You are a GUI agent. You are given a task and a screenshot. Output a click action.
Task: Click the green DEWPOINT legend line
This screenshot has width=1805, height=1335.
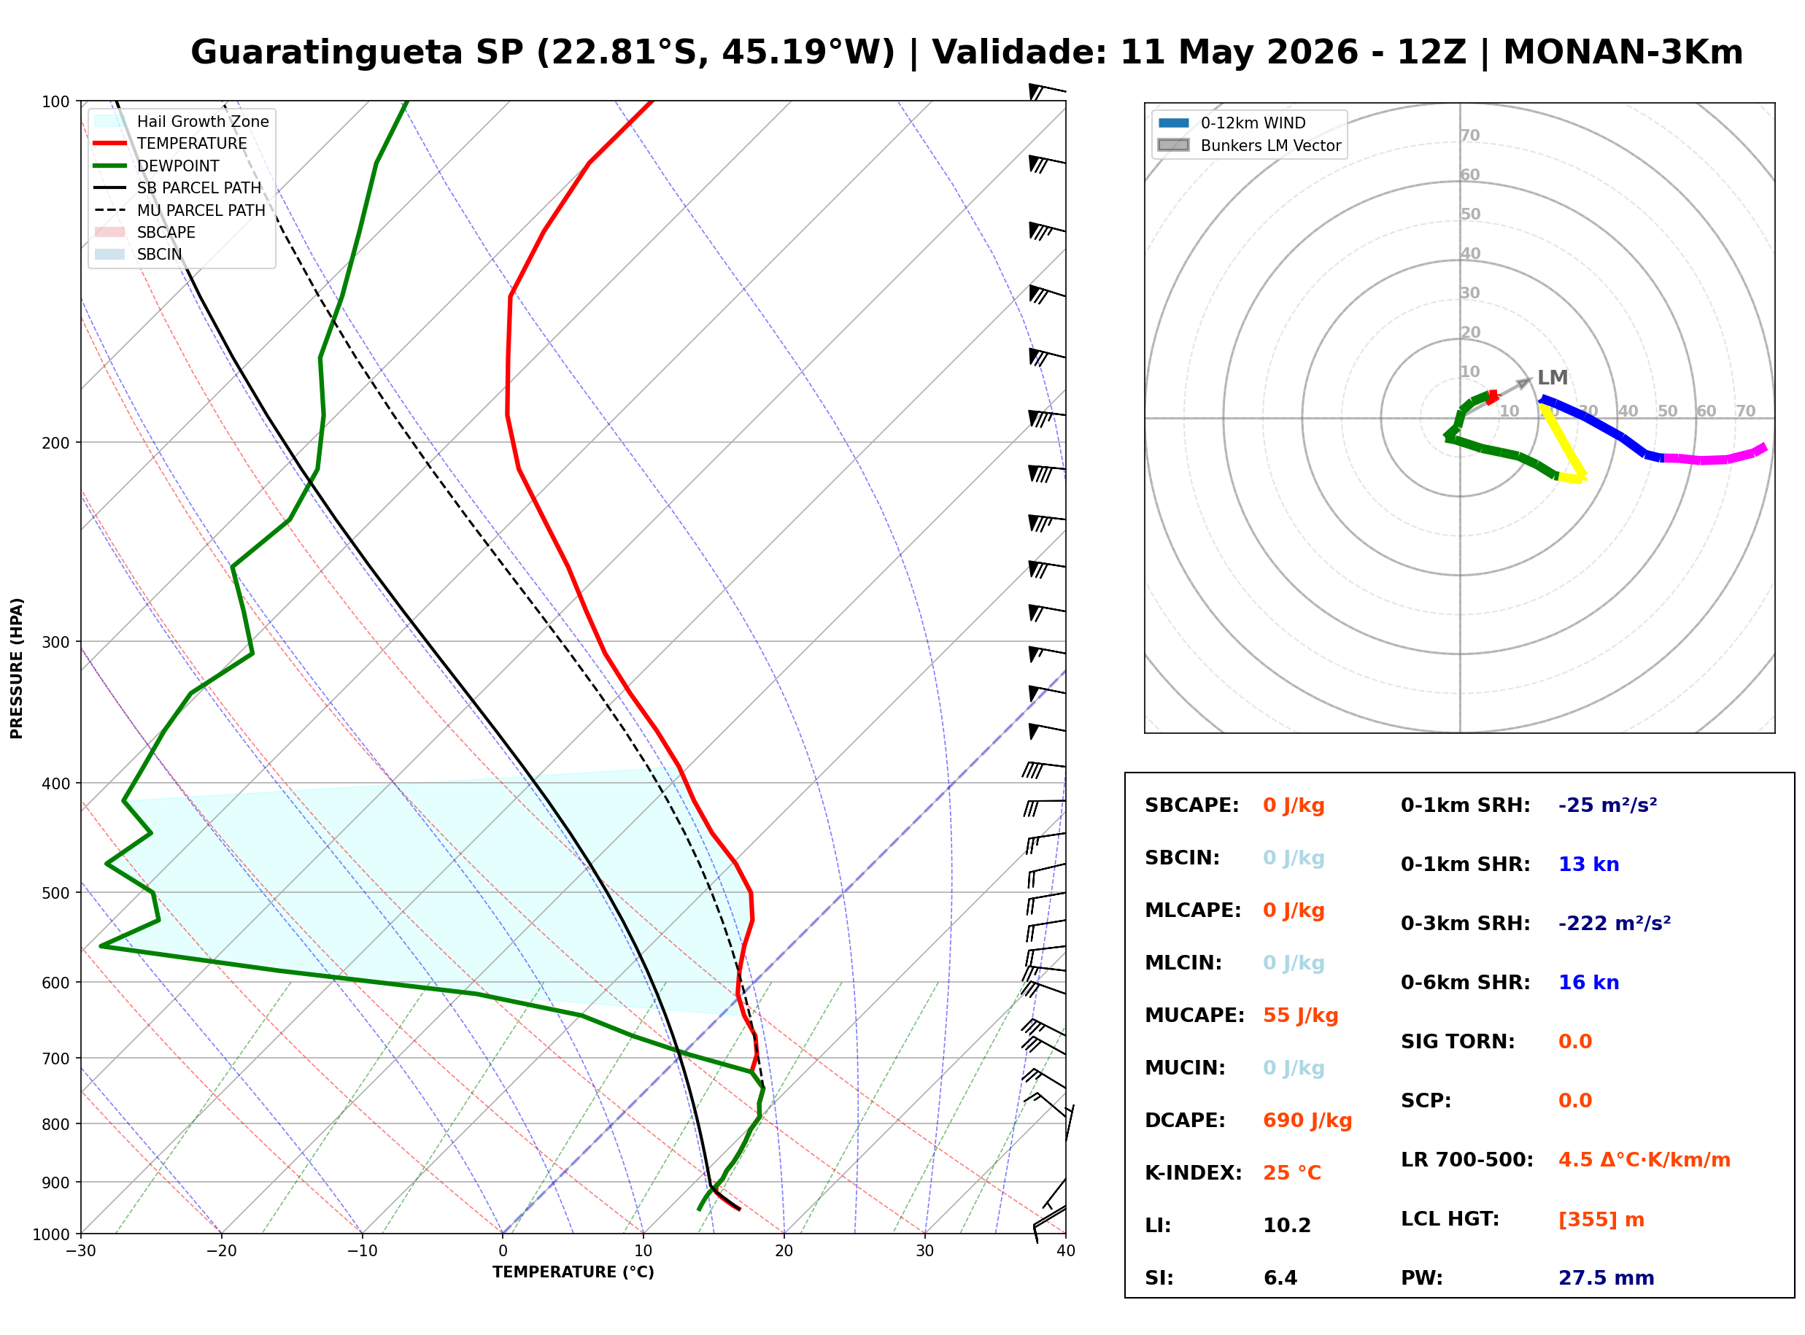click(110, 166)
